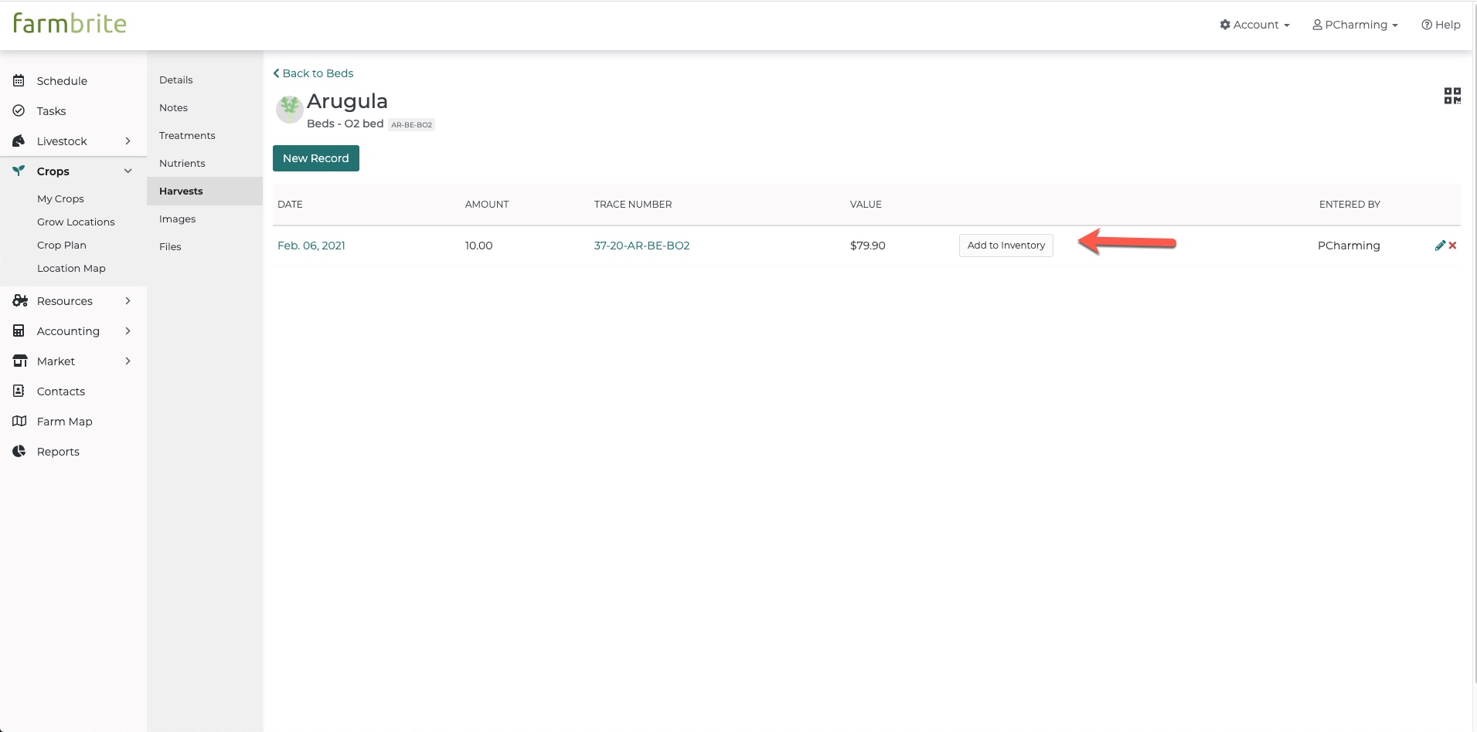Click the Reports pie chart icon
Image resolution: width=1477 pixels, height=732 pixels.
coord(19,451)
